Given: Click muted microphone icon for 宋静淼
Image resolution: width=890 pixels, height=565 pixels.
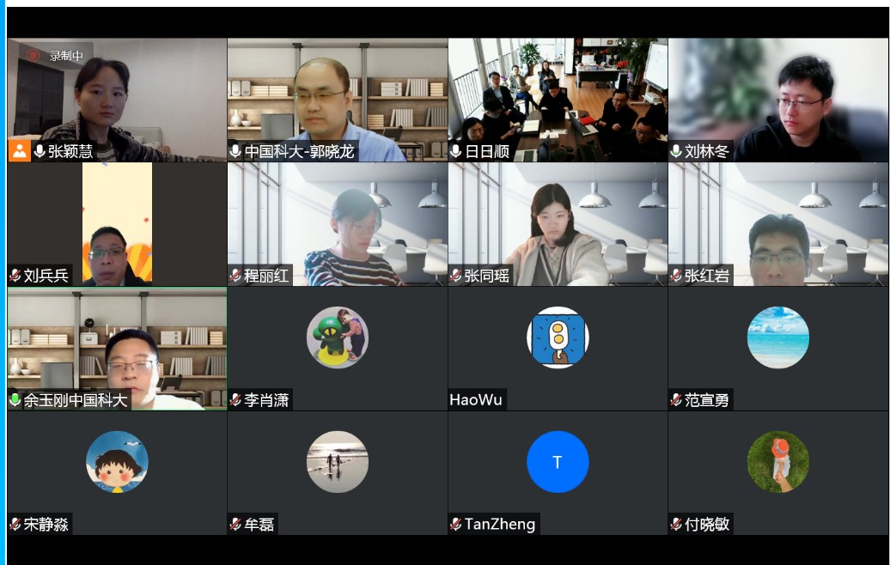Looking at the screenshot, I should [15, 524].
